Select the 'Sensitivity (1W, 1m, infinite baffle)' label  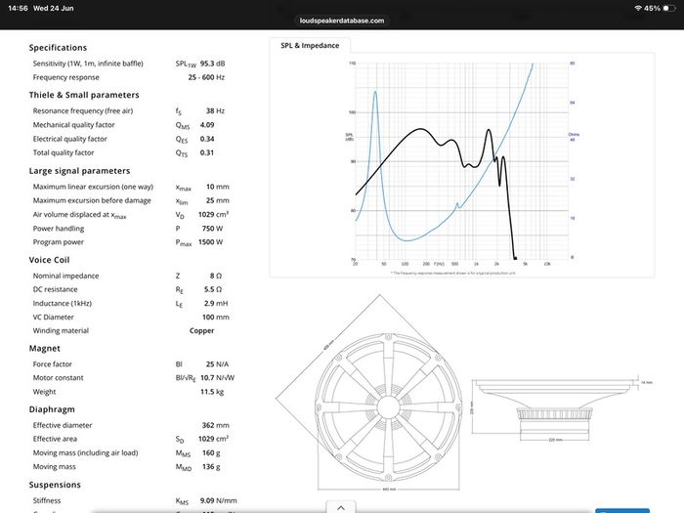(88, 64)
